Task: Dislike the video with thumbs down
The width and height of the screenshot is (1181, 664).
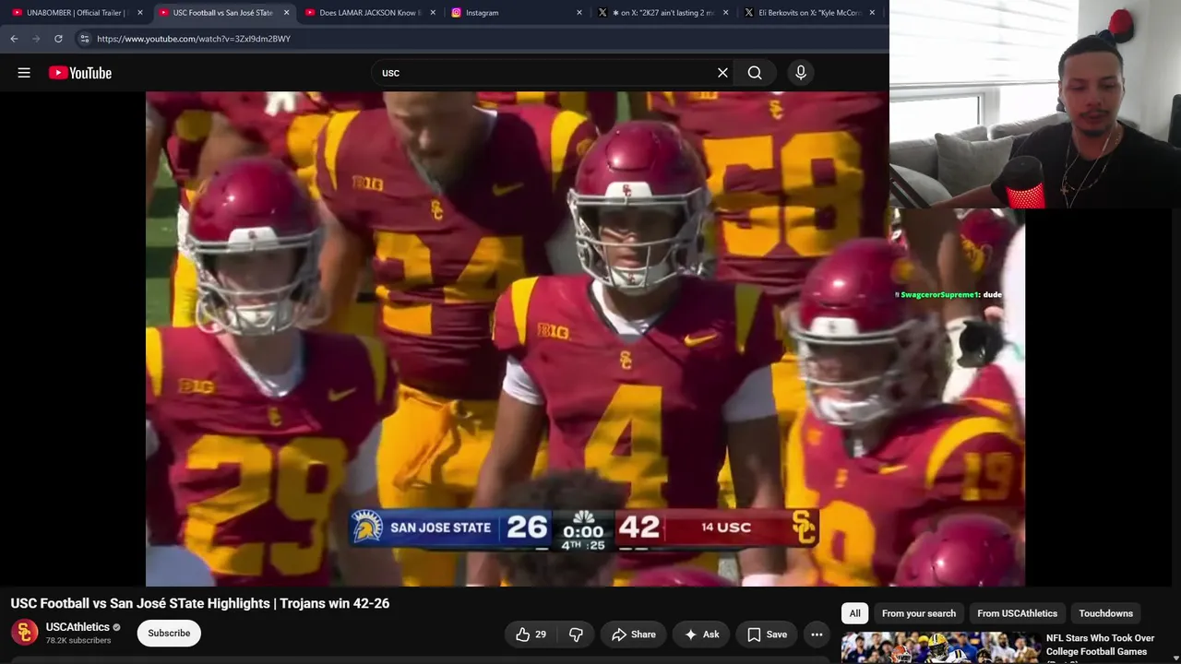Action: [576, 634]
